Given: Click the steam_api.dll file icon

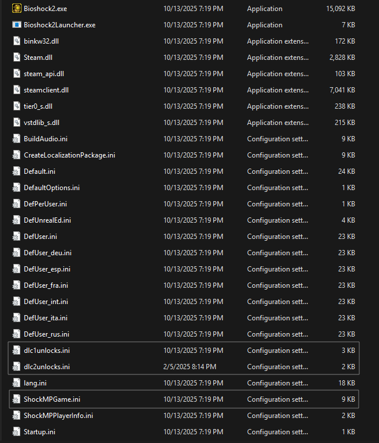Looking at the screenshot, I should [x=17, y=74].
